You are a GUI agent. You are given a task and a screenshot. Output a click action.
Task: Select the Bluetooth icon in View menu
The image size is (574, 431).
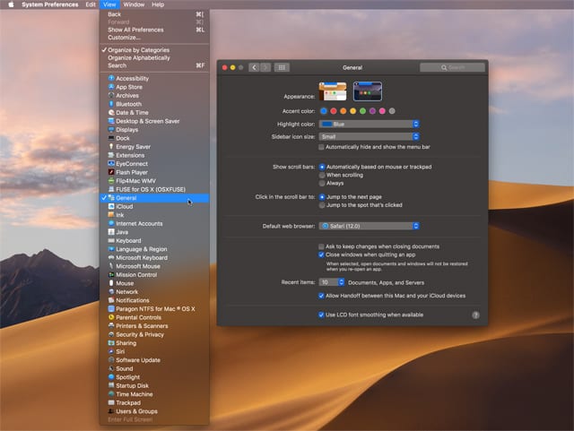point(111,104)
